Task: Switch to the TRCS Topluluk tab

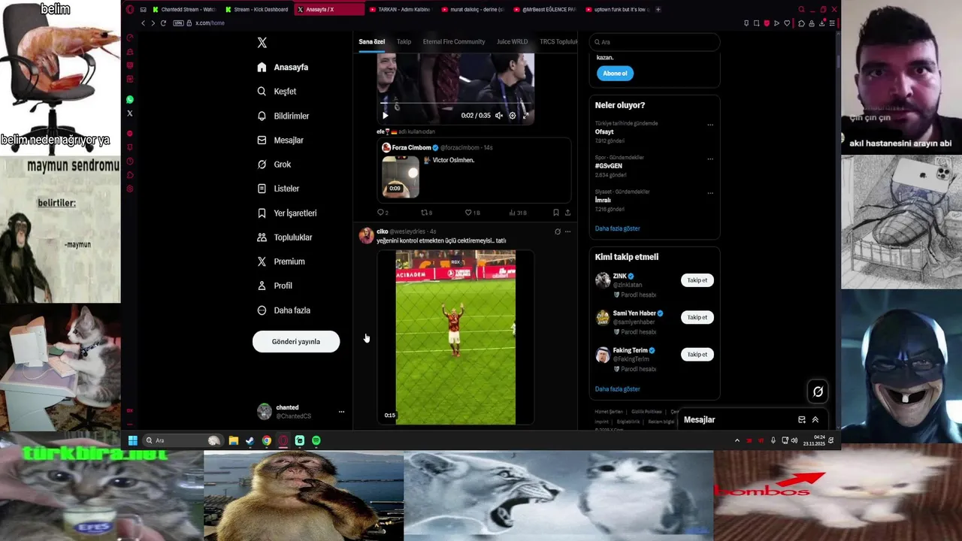Action: (x=558, y=41)
